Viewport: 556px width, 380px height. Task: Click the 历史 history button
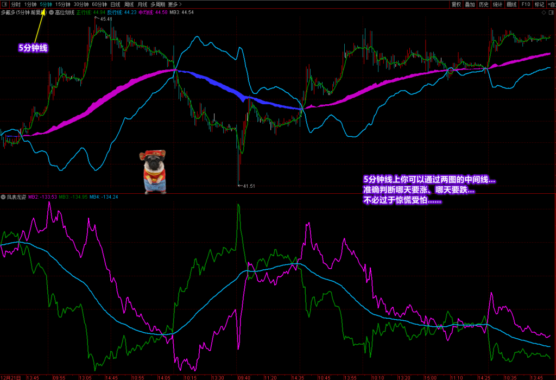tap(483, 4)
